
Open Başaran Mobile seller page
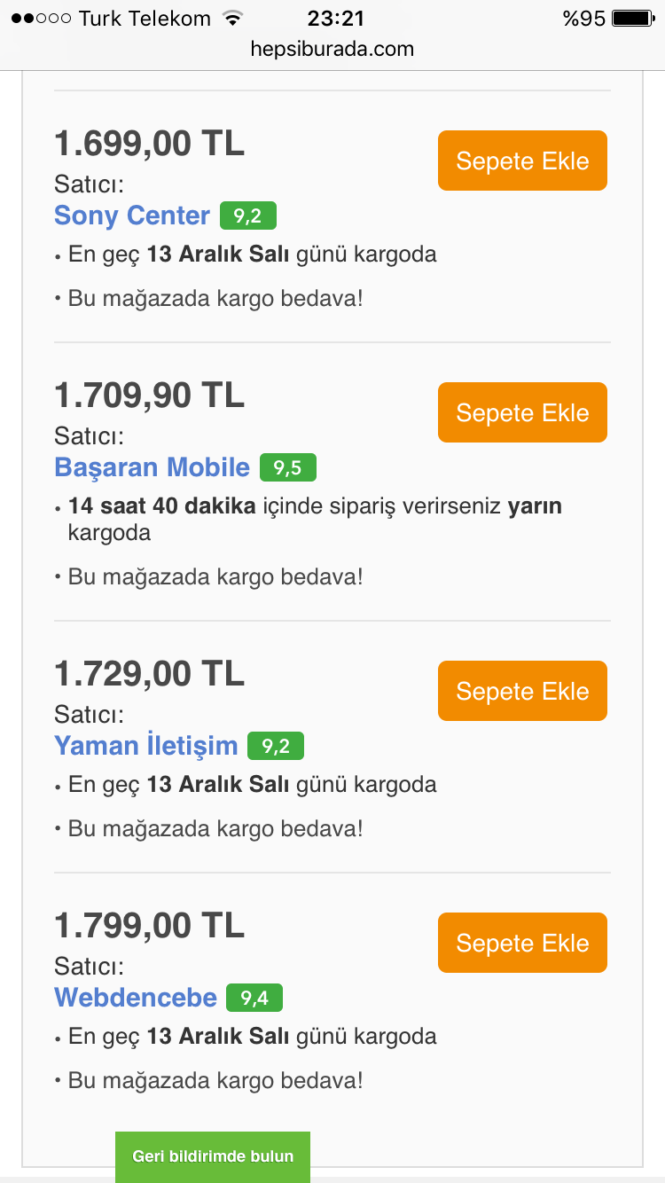click(152, 467)
